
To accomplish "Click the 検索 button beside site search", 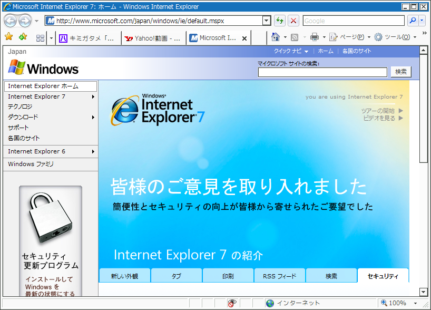I will [x=401, y=72].
